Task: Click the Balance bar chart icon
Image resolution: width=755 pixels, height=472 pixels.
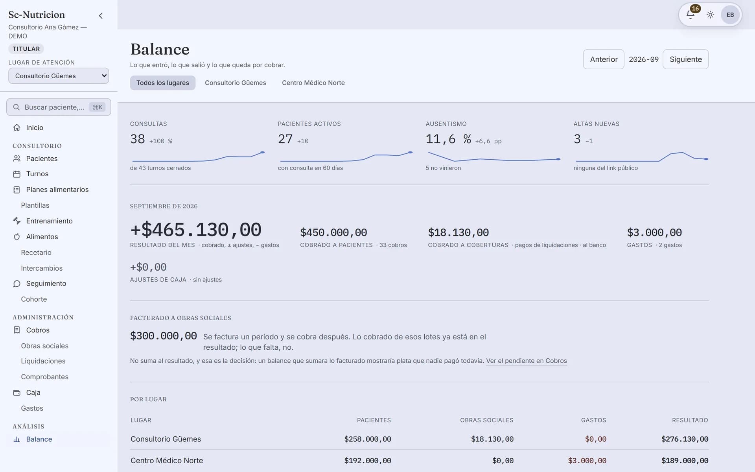Action: 17,439
